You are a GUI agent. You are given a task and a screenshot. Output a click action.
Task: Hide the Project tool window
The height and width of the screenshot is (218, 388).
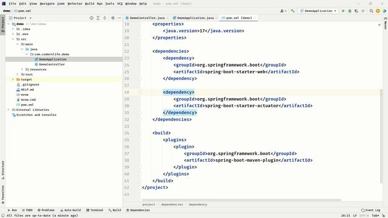coord(119,18)
